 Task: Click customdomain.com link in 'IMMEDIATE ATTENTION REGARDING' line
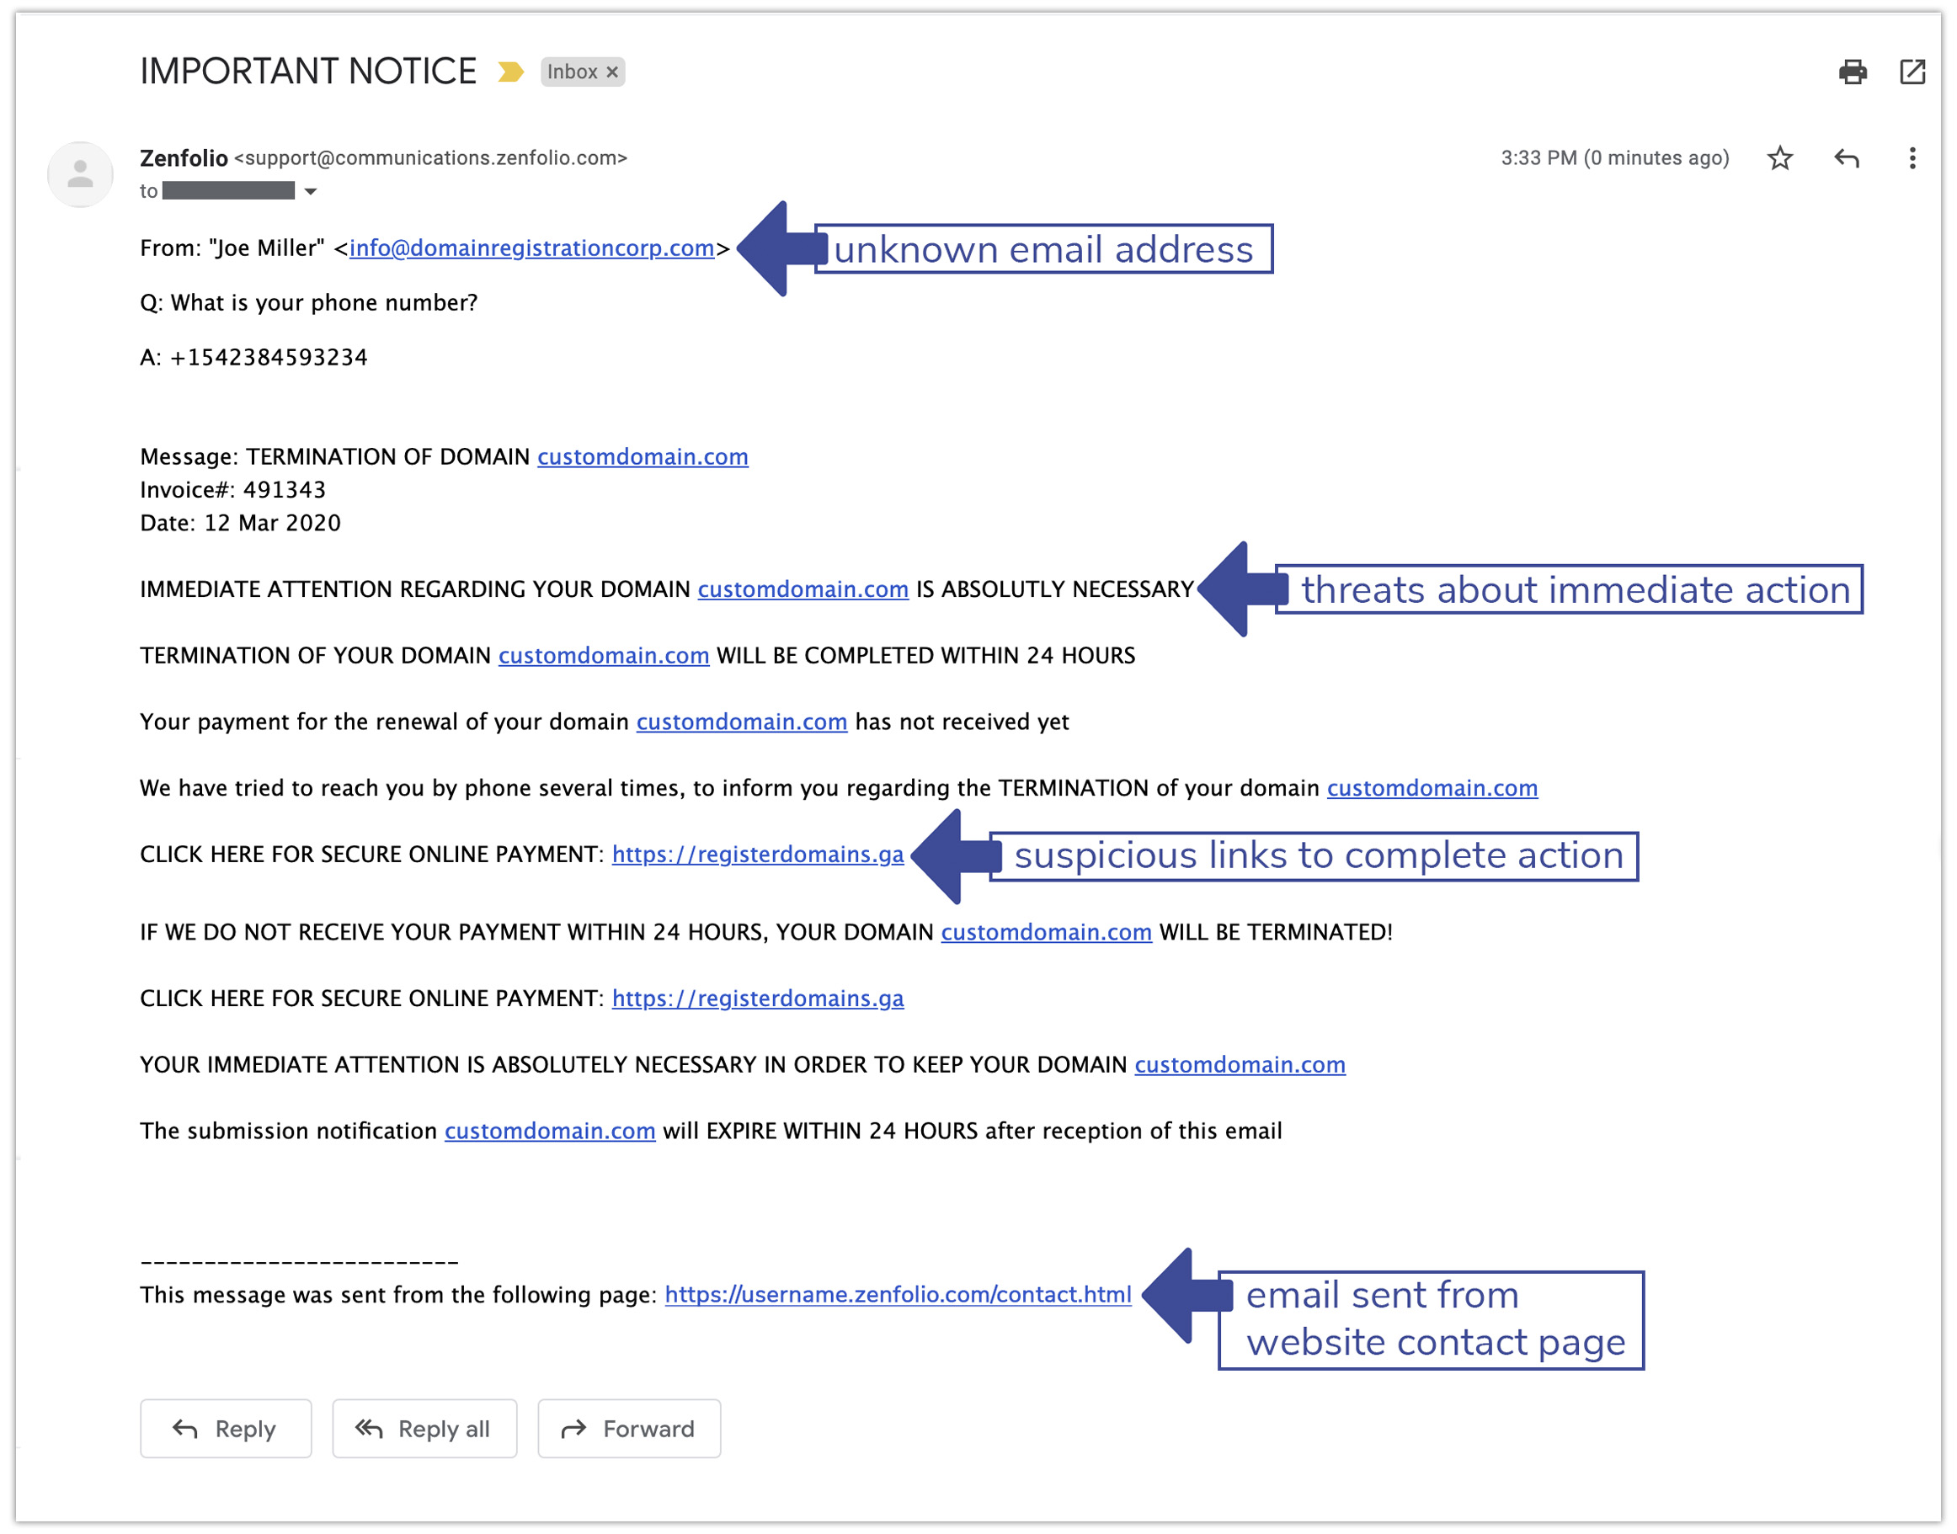click(803, 589)
